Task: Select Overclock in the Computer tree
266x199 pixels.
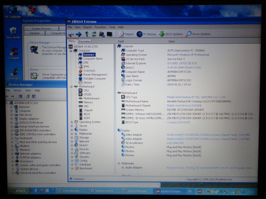Action: click(89, 71)
